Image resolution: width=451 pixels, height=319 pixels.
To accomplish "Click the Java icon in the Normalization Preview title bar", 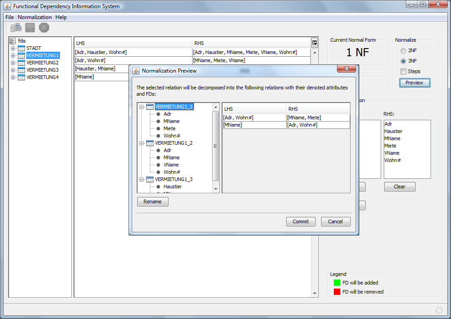I will tap(136, 71).
